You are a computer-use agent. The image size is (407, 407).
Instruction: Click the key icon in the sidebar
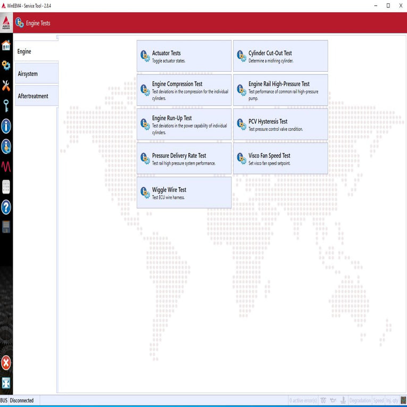pyautogui.click(x=6, y=106)
